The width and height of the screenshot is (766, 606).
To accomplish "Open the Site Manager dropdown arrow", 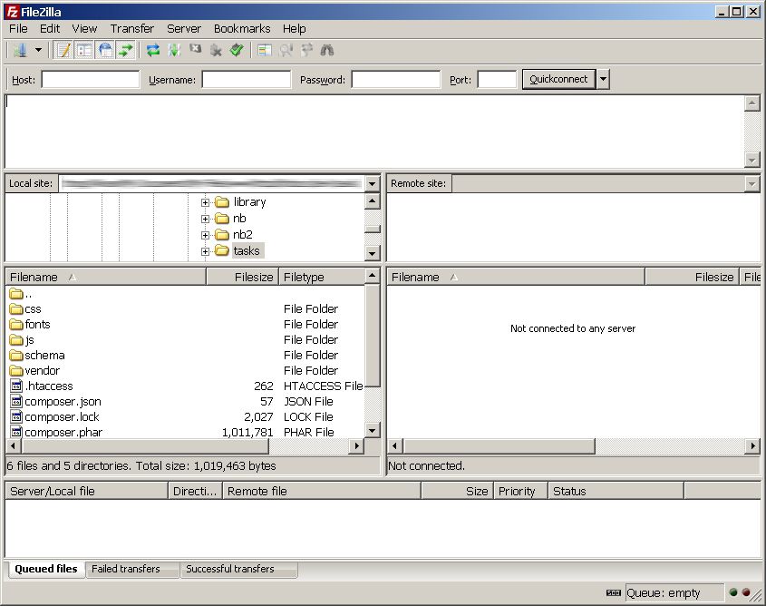I will click(39, 50).
